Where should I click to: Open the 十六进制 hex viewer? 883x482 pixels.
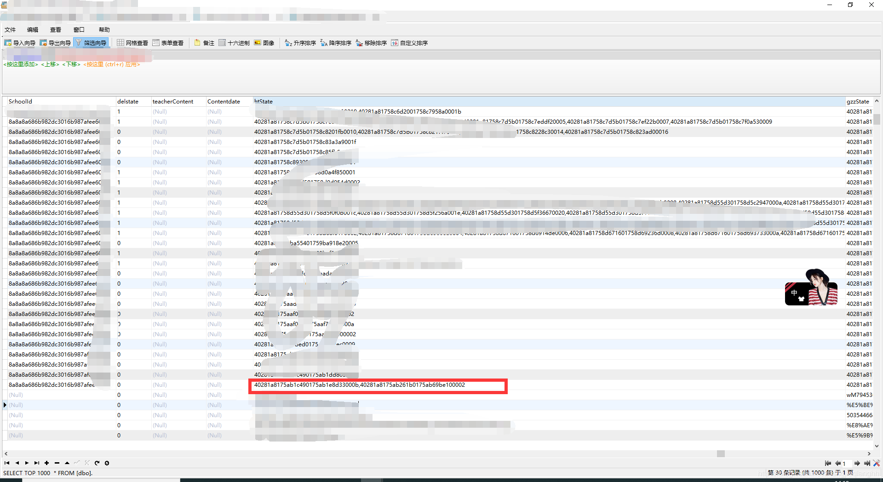click(x=234, y=43)
